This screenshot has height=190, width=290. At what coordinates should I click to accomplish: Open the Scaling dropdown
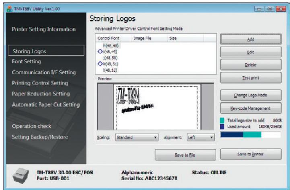point(137,137)
